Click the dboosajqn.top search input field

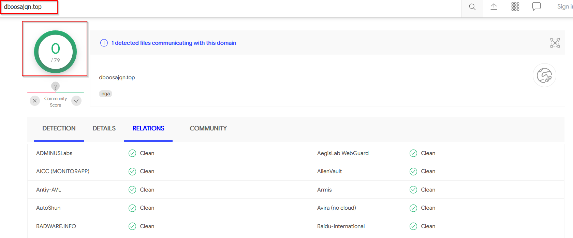coord(29,7)
